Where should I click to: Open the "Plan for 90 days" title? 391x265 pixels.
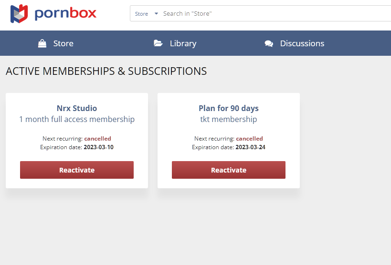click(229, 108)
